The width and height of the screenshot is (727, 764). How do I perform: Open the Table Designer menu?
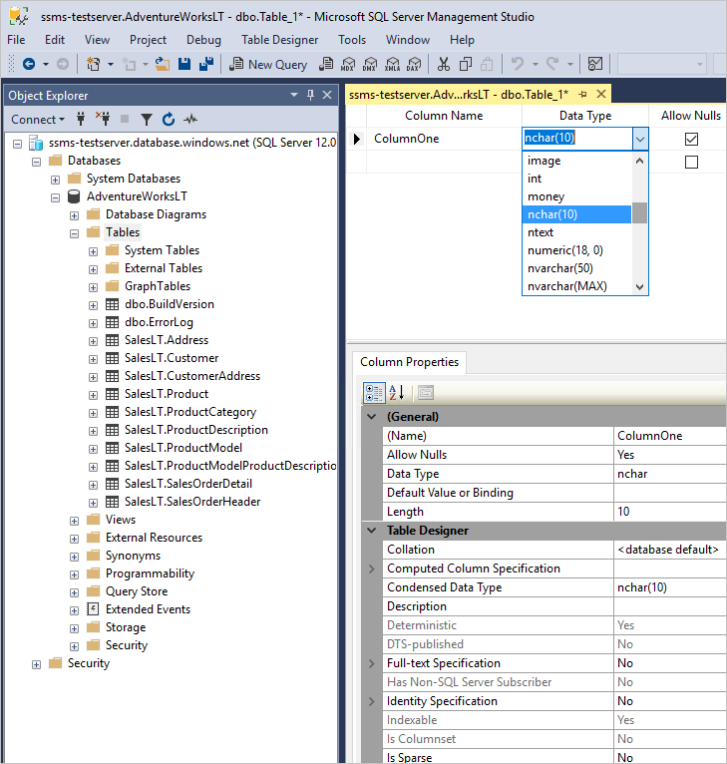(x=279, y=40)
